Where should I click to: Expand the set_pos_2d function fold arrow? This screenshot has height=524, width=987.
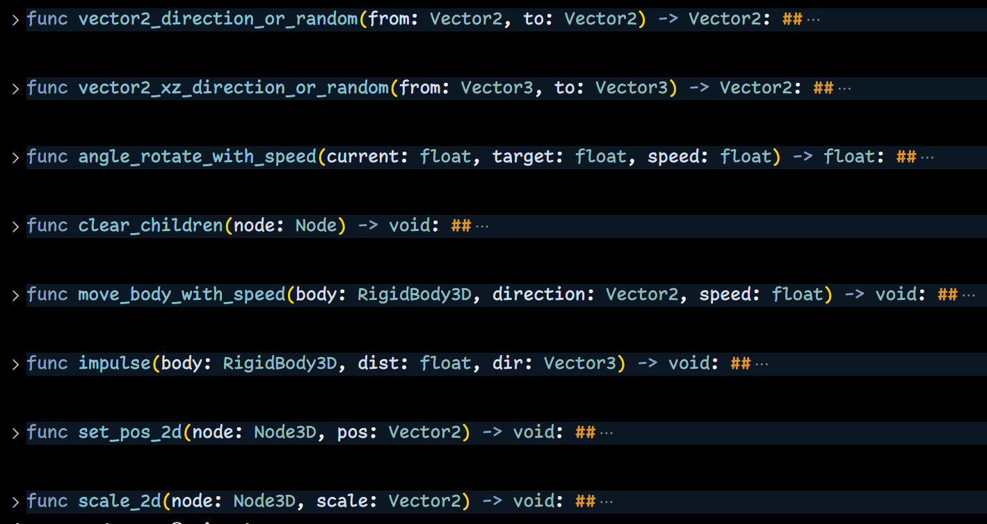15,433
